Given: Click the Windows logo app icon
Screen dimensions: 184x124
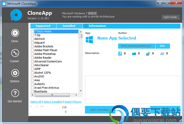Looking at the screenshot, I should pos(89,39).
